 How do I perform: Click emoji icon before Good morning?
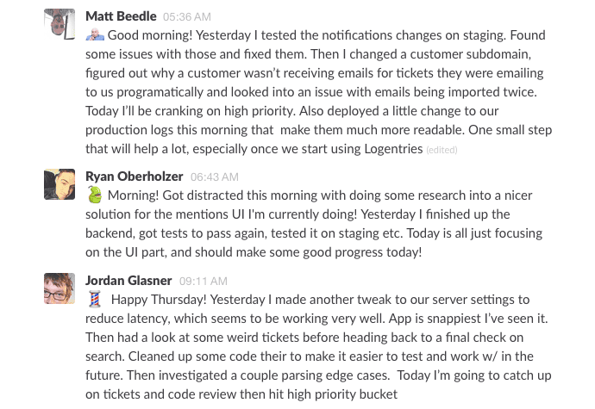[95, 35]
